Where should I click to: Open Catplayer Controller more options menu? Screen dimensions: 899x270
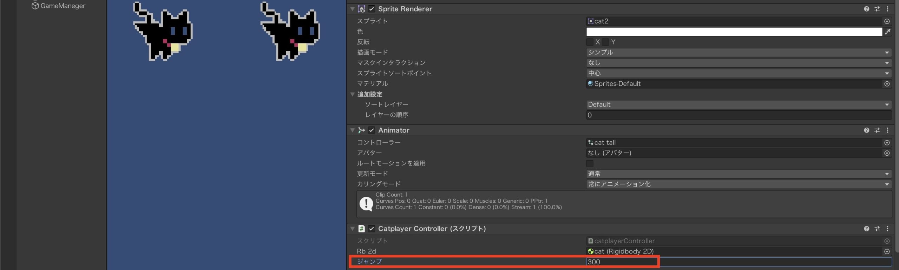coord(887,229)
